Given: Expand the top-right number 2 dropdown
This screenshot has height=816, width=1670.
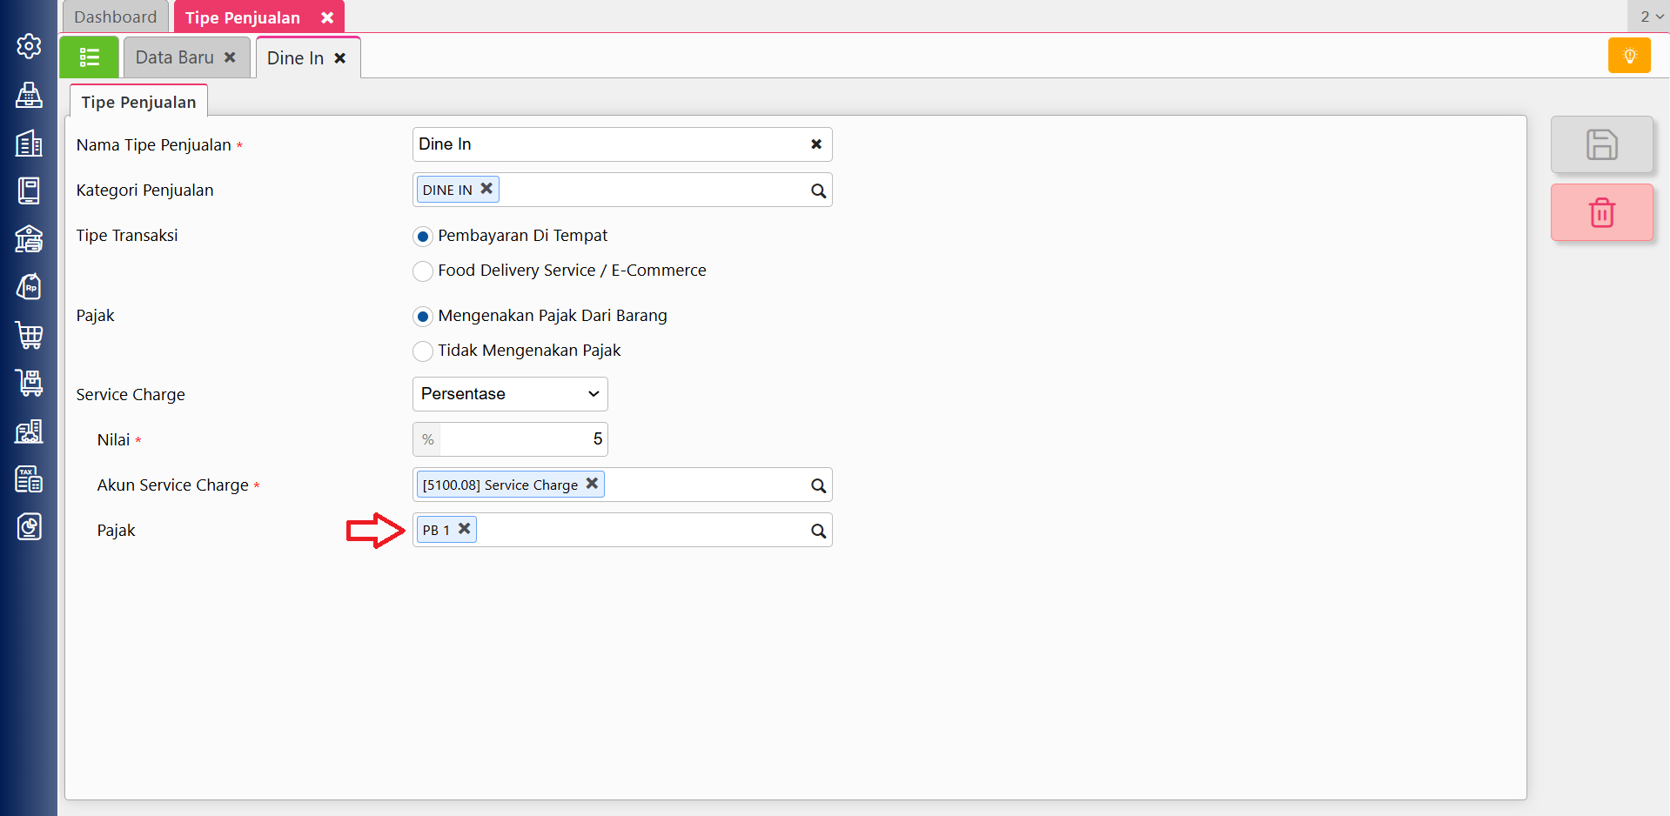Looking at the screenshot, I should pos(1651,17).
